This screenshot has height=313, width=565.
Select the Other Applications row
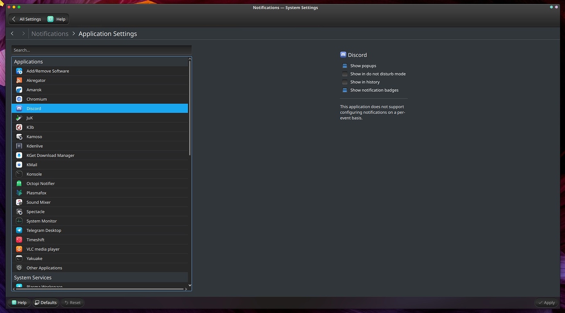[100, 268]
